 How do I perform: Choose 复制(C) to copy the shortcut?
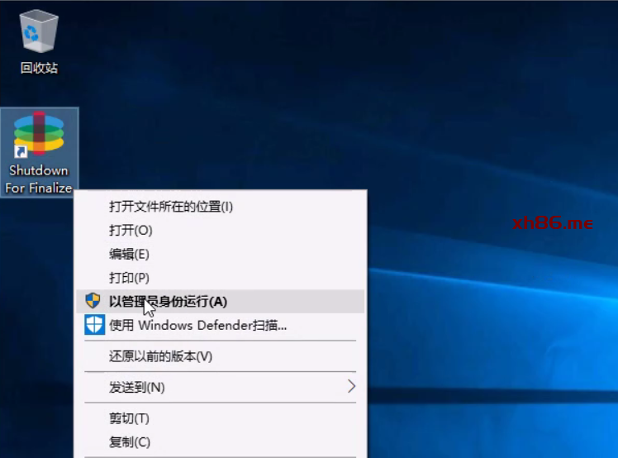[x=131, y=442]
